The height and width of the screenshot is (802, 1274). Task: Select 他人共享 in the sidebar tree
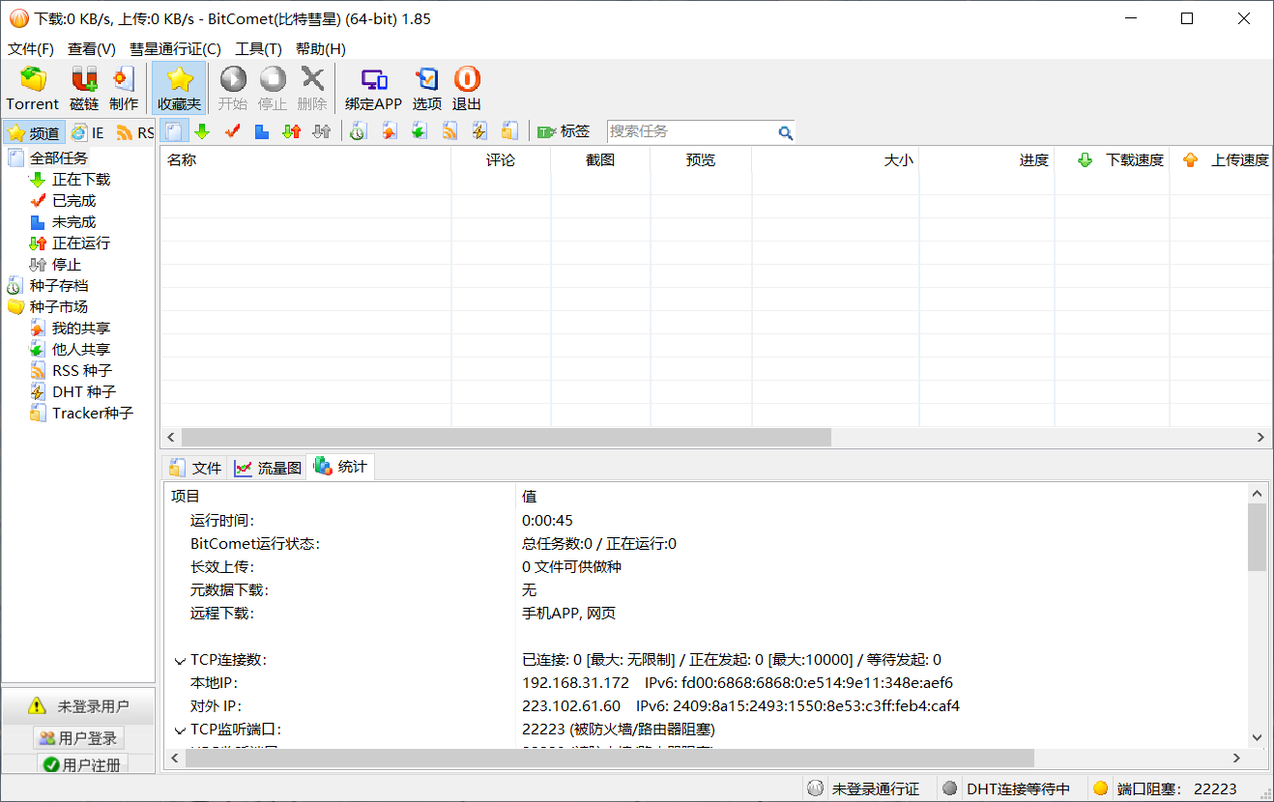(x=81, y=349)
